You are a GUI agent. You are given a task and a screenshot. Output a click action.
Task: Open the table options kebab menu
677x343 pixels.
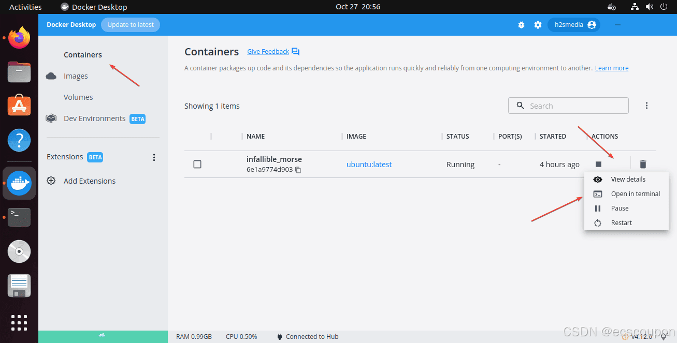click(646, 106)
